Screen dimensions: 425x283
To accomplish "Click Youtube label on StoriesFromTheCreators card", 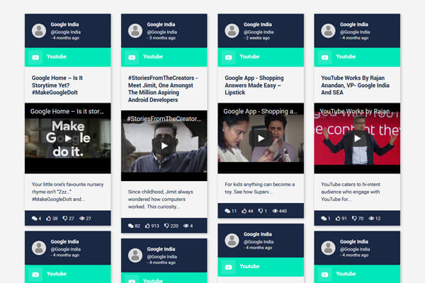I will (153, 57).
